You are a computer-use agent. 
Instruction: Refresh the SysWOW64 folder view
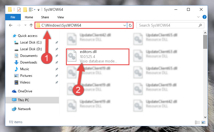pyautogui.click(x=130, y=26)
